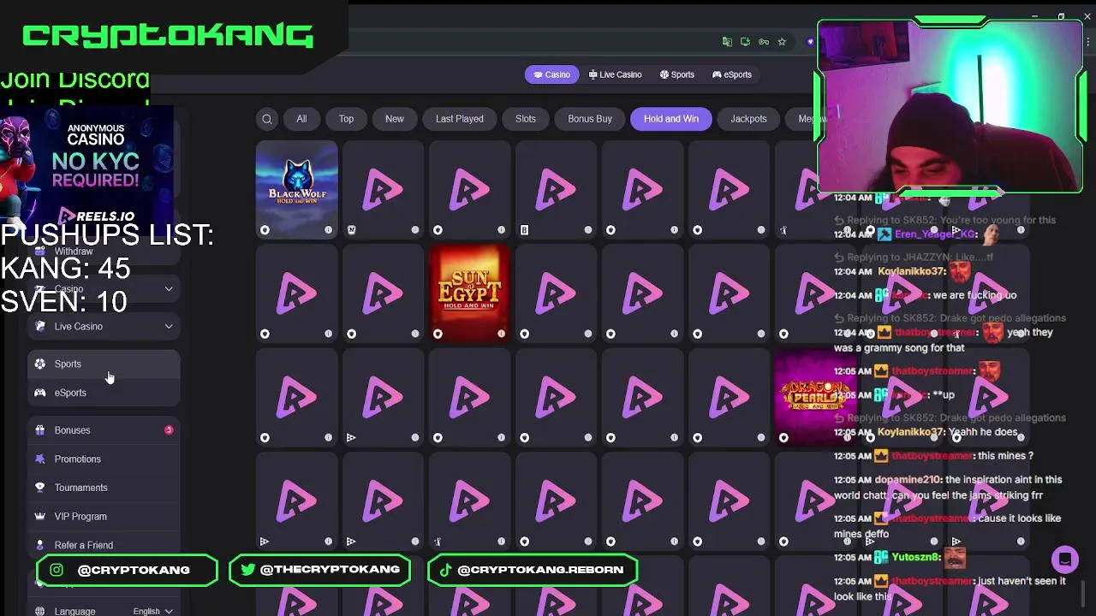Click the provider icon on Dragon Pearls card
The height and width of the screenshot is (616, 1096).
(x=783, y=437)
